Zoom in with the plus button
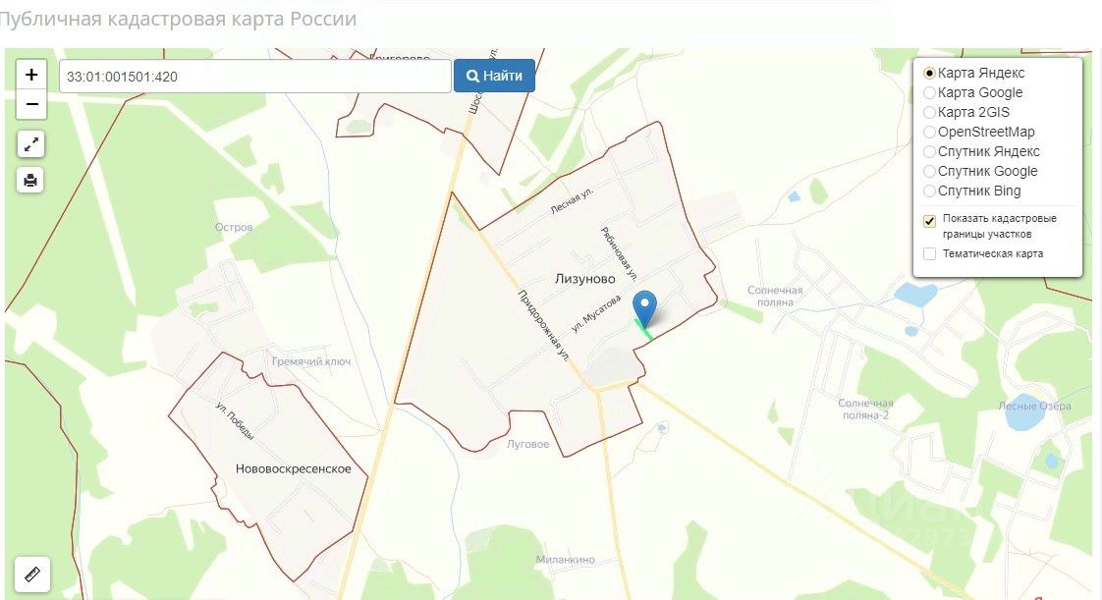 point(30,75)
